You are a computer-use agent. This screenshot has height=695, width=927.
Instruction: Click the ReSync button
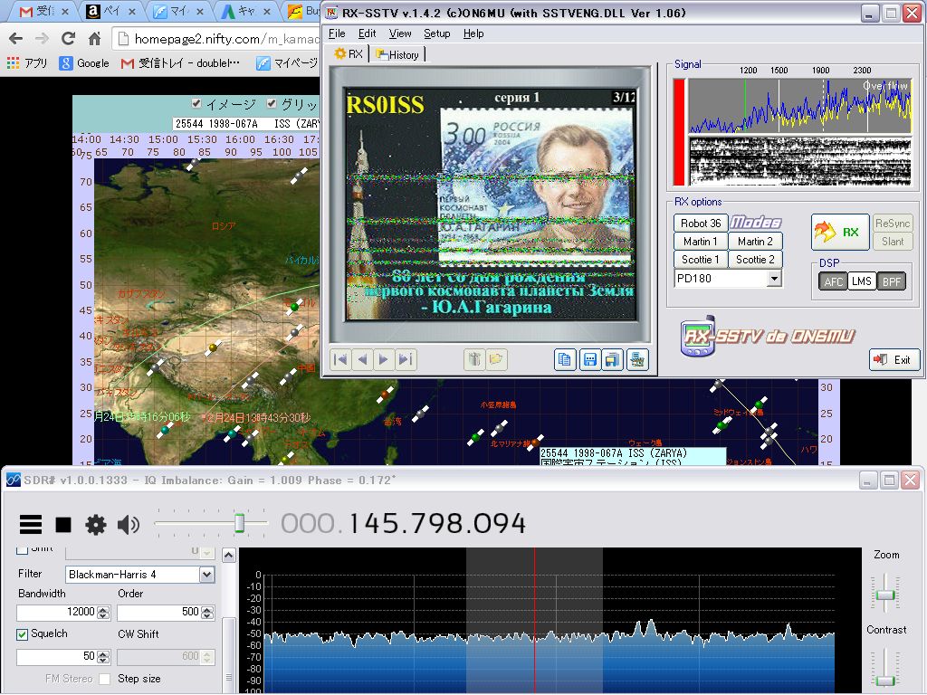pos(892,224)
